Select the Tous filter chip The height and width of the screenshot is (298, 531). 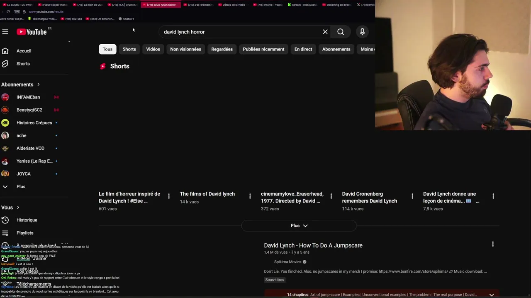pos(107,49)
